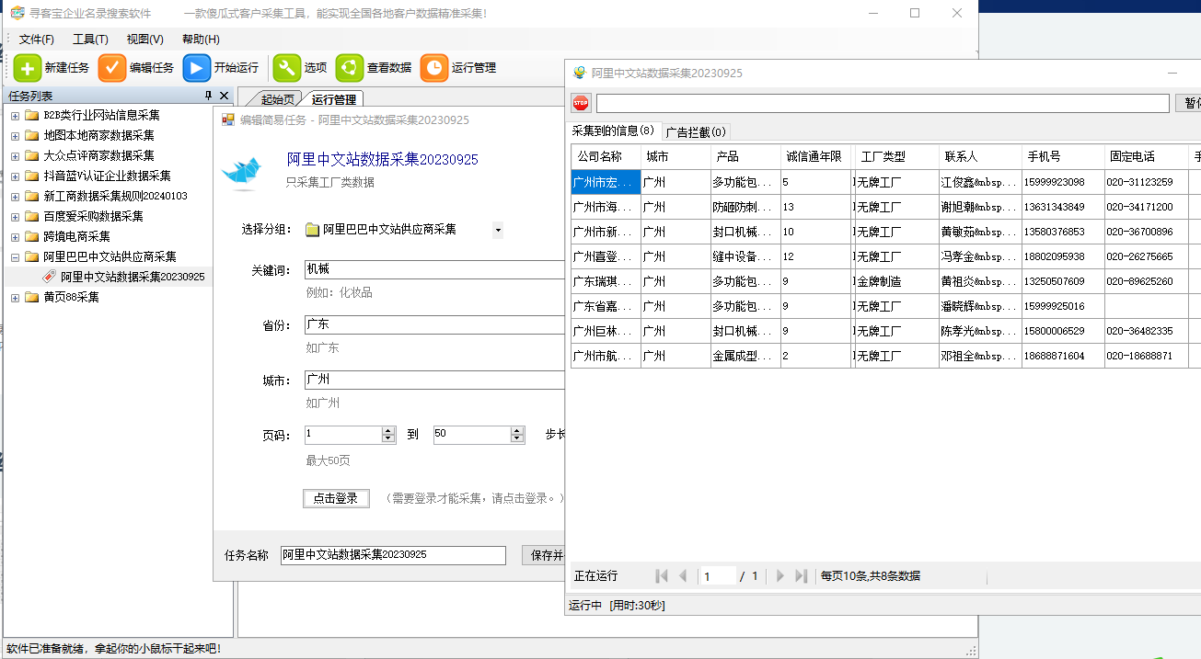Viewport: 1201px width, 659px height.
Task: Expand B2B类行业网站信息采集 node
Action: point(15,116)
